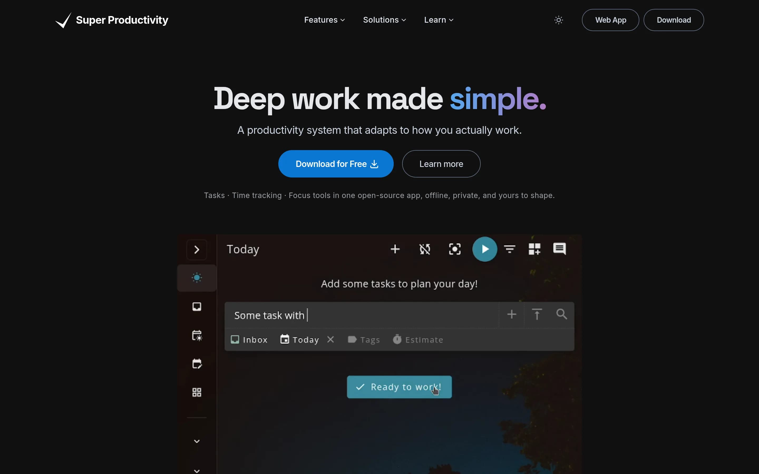Click the add task plus icon in top bar
This screenshot has width=759, height=474.
tap(395, 249)
